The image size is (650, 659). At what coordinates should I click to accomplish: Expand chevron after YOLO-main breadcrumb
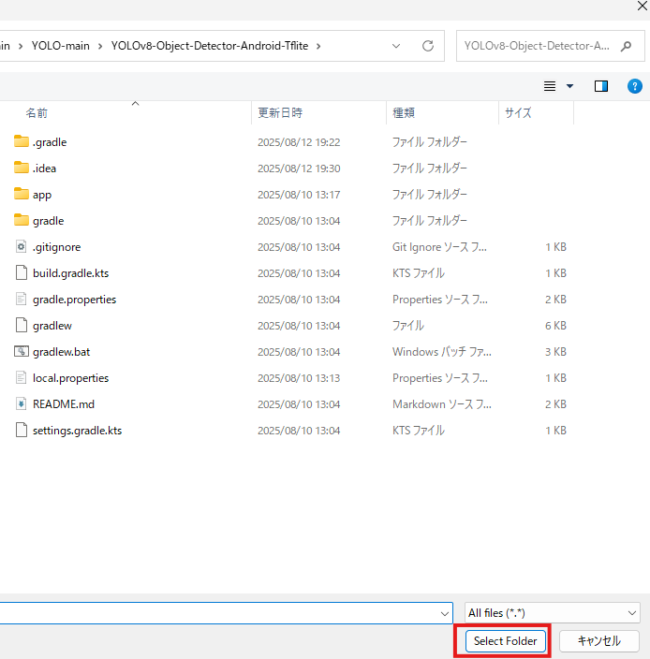coord(100,46)
